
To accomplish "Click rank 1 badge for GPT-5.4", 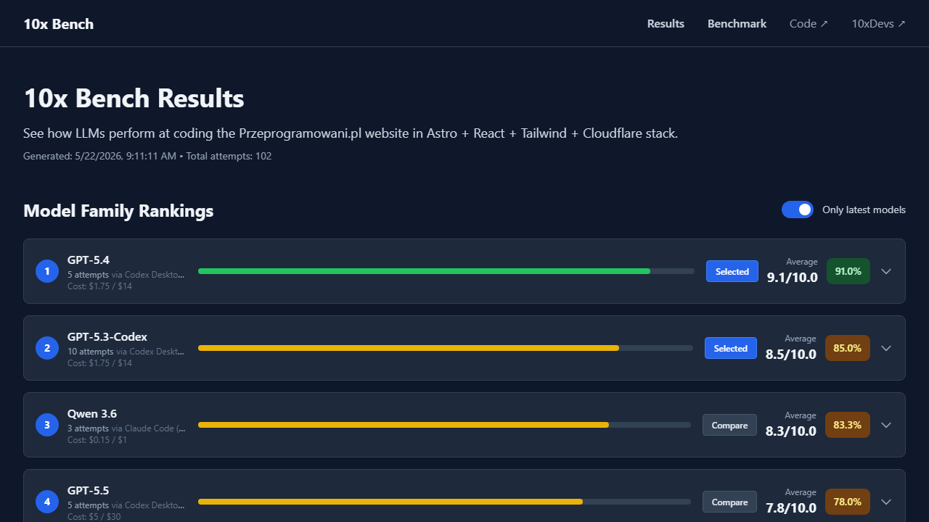I will click(47, 271).
